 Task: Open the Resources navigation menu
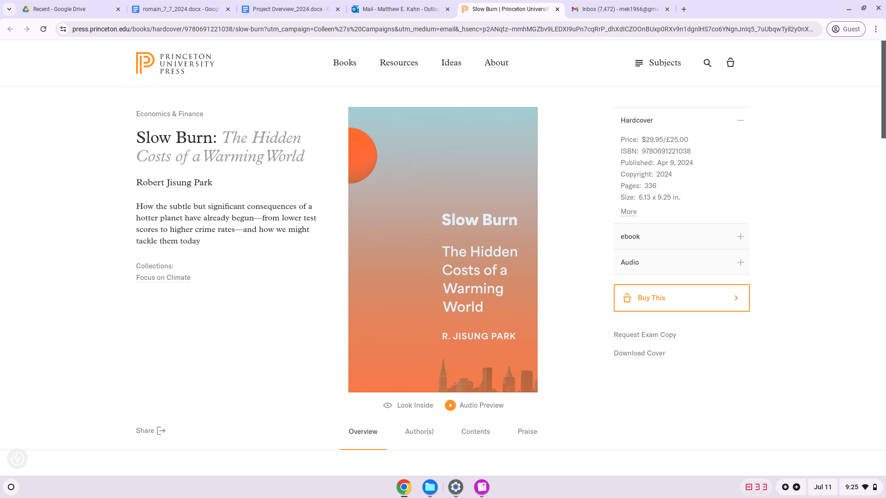pos(399,63)
